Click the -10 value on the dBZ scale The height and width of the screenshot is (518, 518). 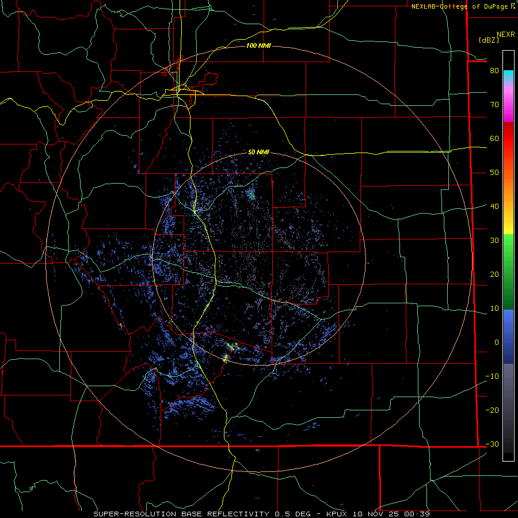492,376
